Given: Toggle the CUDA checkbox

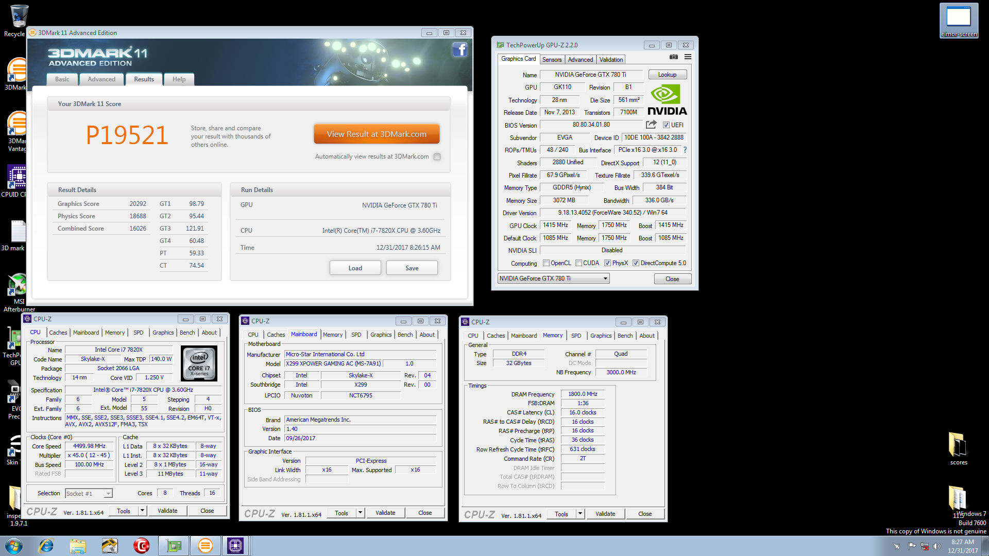Looking at the screenshot, I should (578, 263).
